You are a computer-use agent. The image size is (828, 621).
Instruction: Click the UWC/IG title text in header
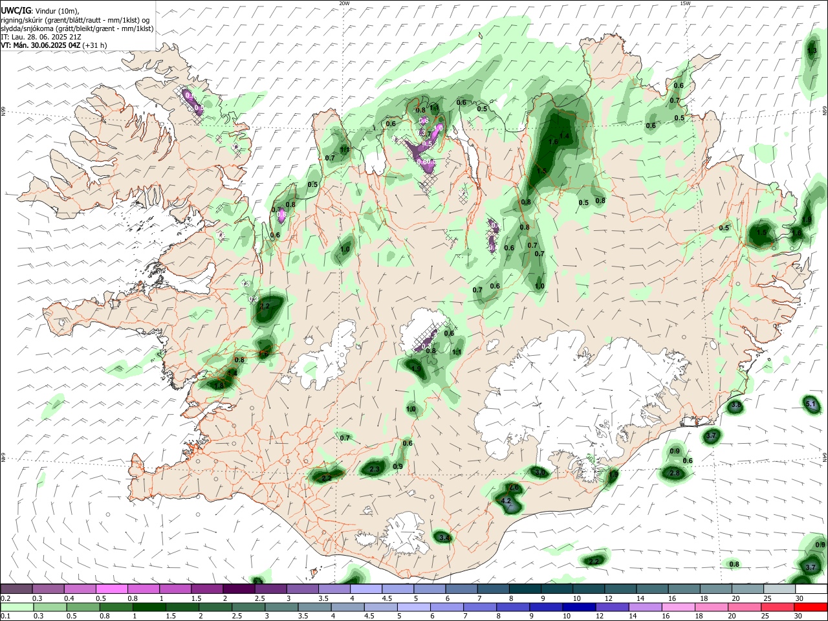pyautogui.click(x=16, y=10)
